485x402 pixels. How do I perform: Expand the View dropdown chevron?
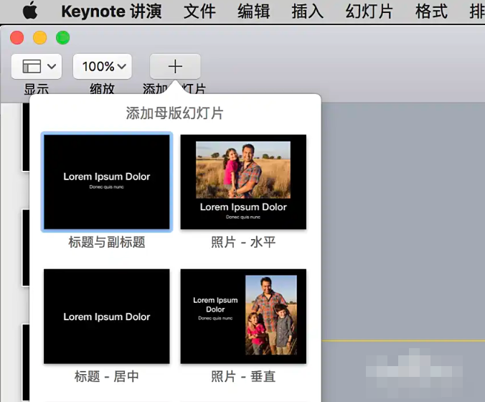[51, 67]
